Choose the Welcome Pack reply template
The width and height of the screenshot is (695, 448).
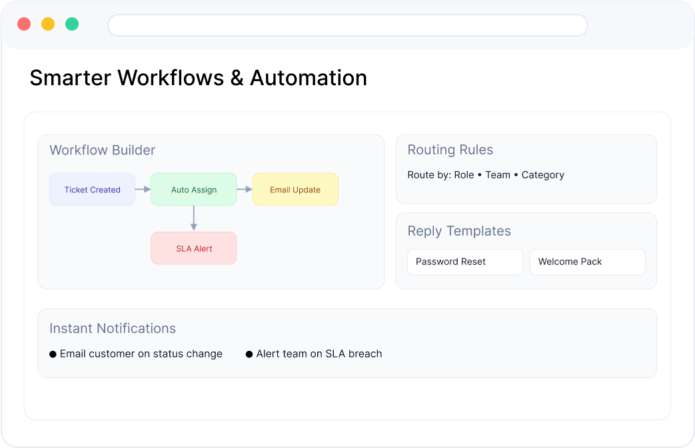(x=587, y=262)
